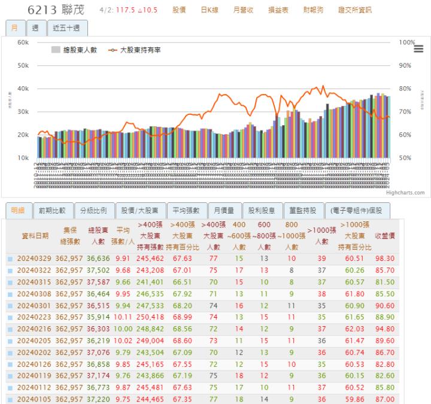Toggle 大股東持有率 legend line series
This screenshot has width=431, height=404.
point(135,50)
